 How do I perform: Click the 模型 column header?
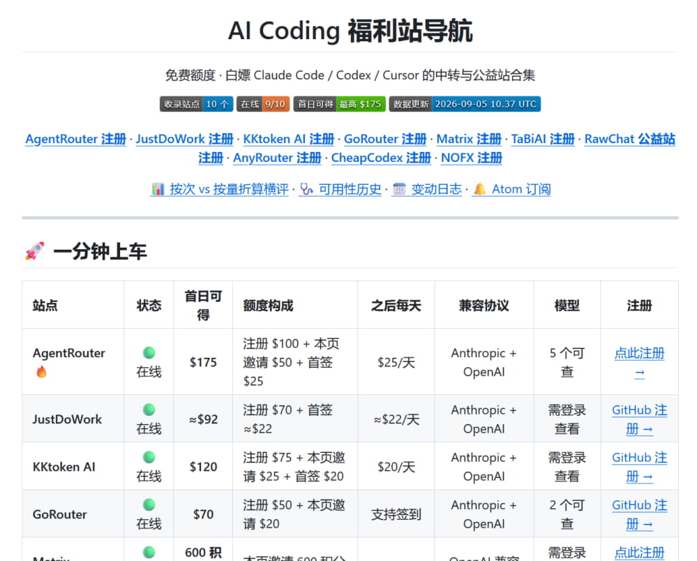pyautogui.click(x=567, y=306)
